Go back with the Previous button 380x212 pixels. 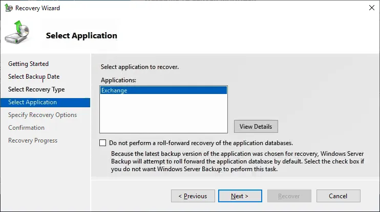(192, 196)
